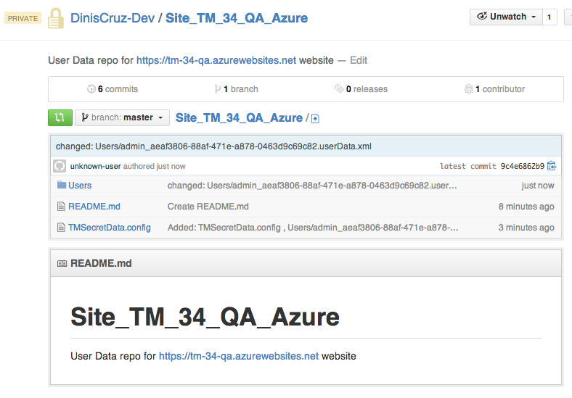
Task: Open the 6 commits tab
Action: pyautogui.click(x=112, y=89)
